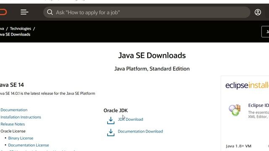Click the cut-off button at the banner's right edge
Screen dimensions: 269x151
[265, 32]
